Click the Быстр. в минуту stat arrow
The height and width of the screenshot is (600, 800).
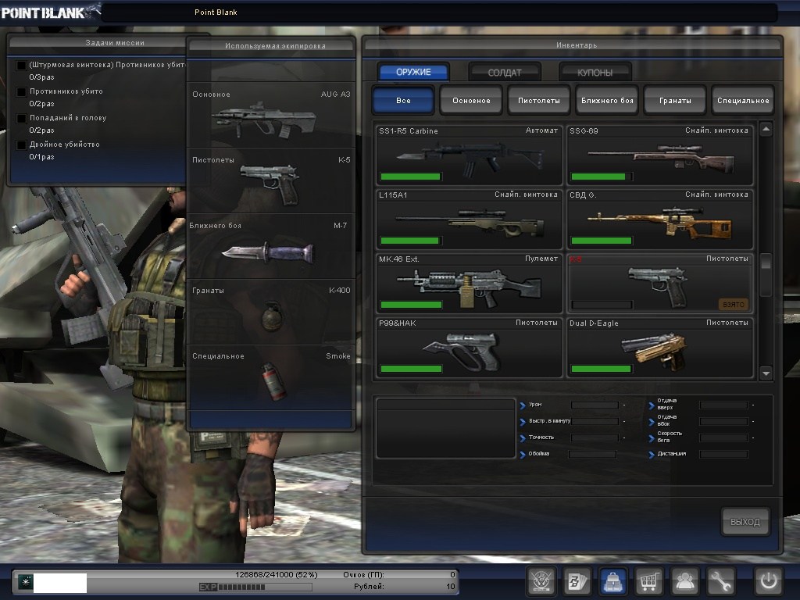(523, 422)
